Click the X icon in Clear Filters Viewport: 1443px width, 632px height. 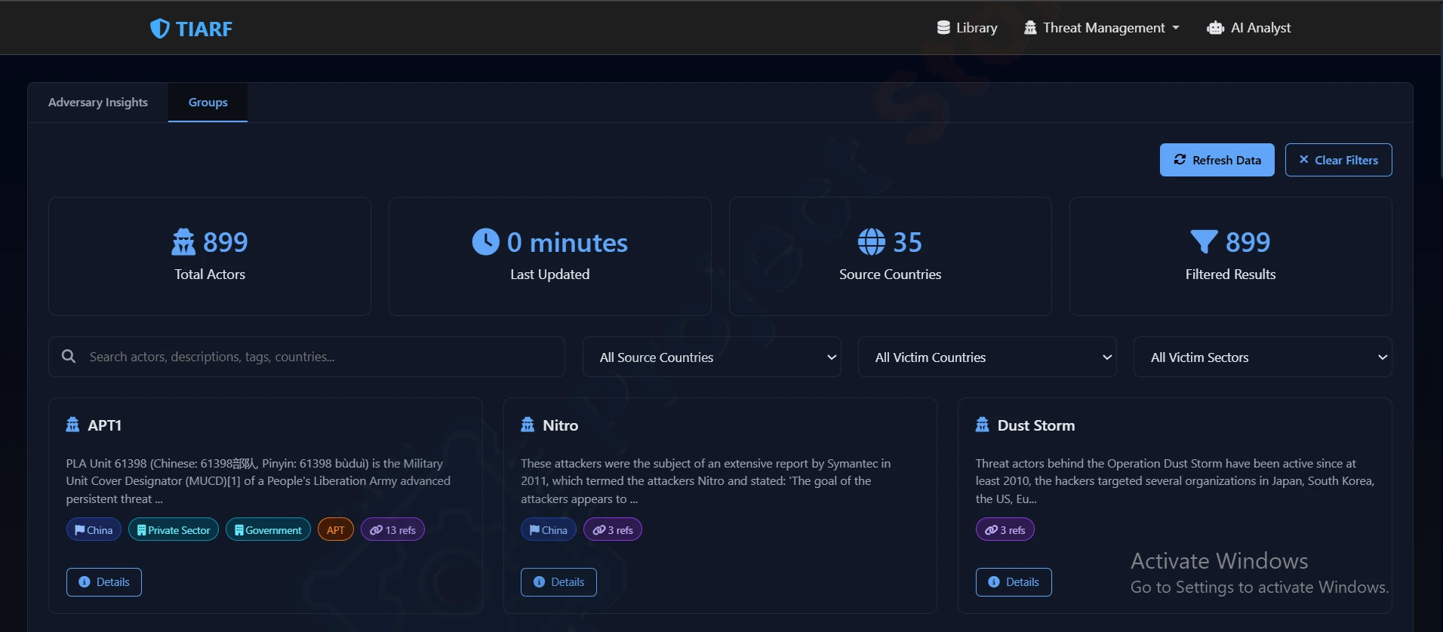[1303, 159]
